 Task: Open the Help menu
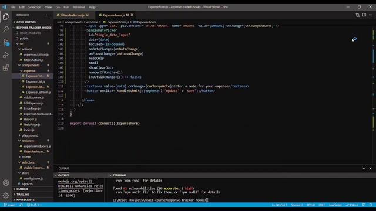pos(92,7)
